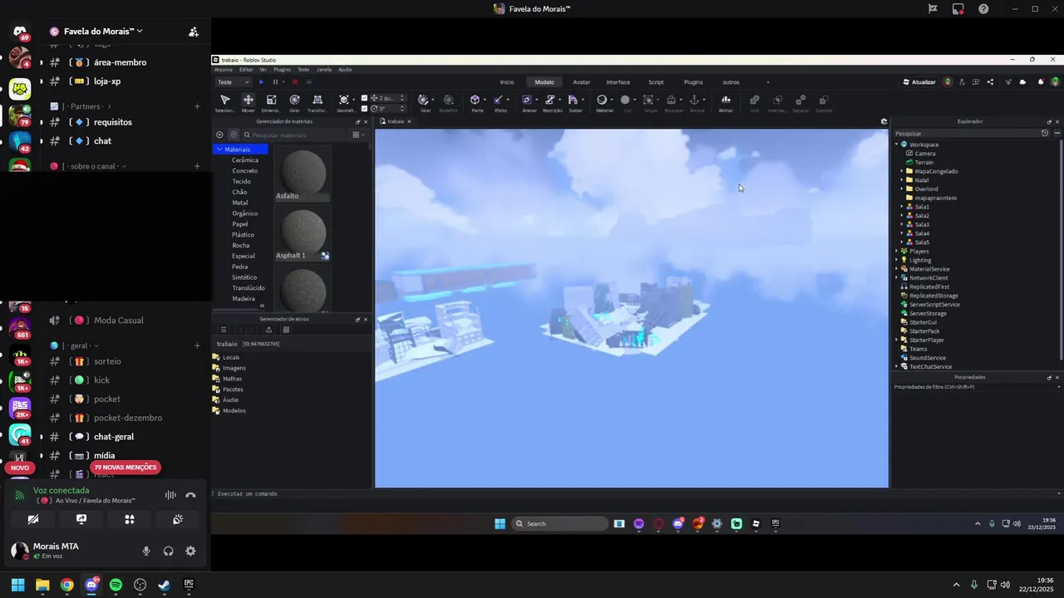The image size is (1064, 598).
Task: Select the Início ribbon tab
Action: 507,82
